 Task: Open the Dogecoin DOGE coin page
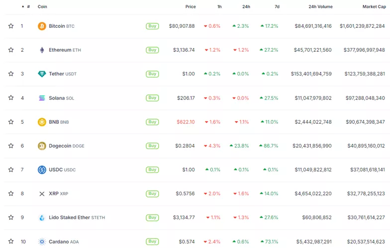click(67, 146)
